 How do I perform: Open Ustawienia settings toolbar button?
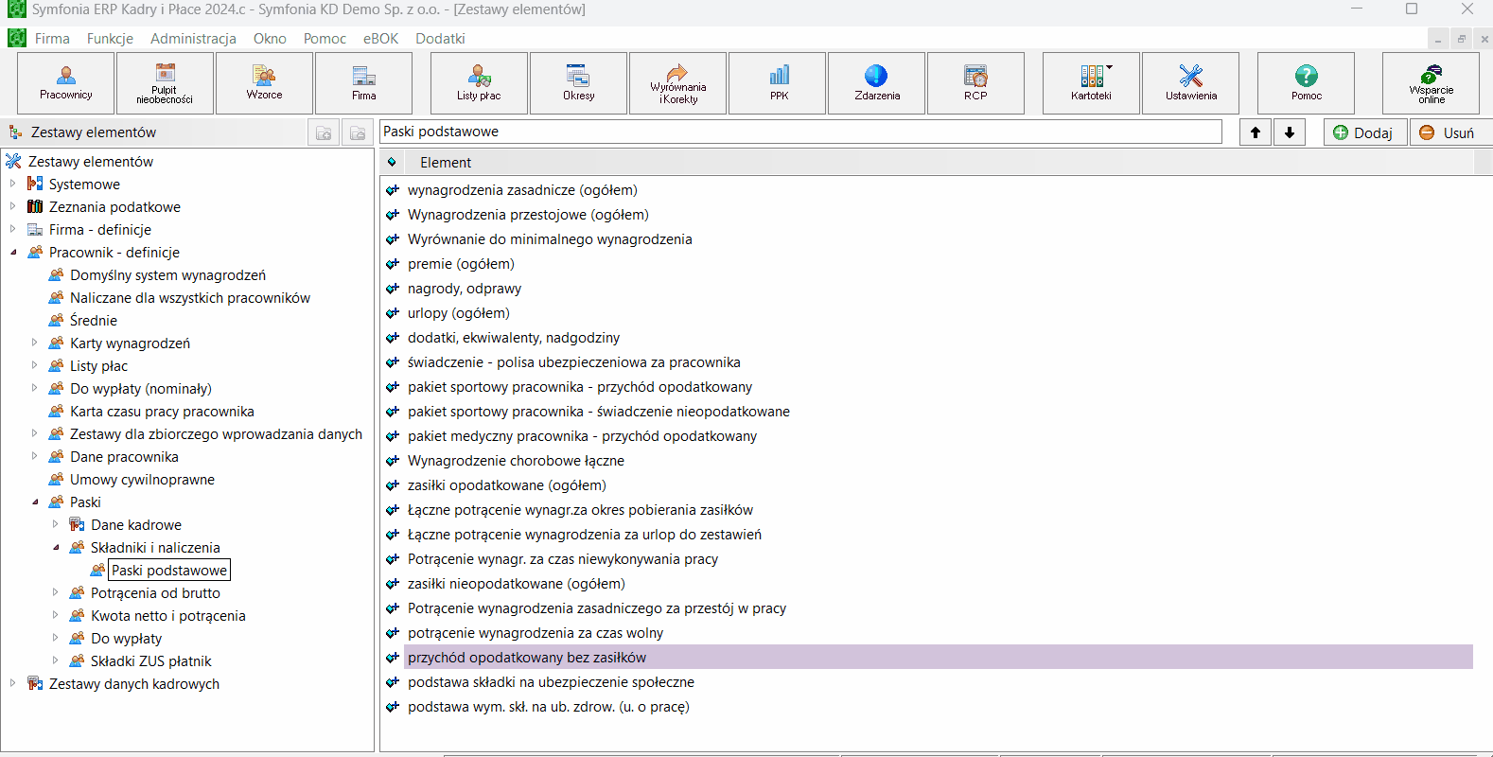tap(1190, 83)
